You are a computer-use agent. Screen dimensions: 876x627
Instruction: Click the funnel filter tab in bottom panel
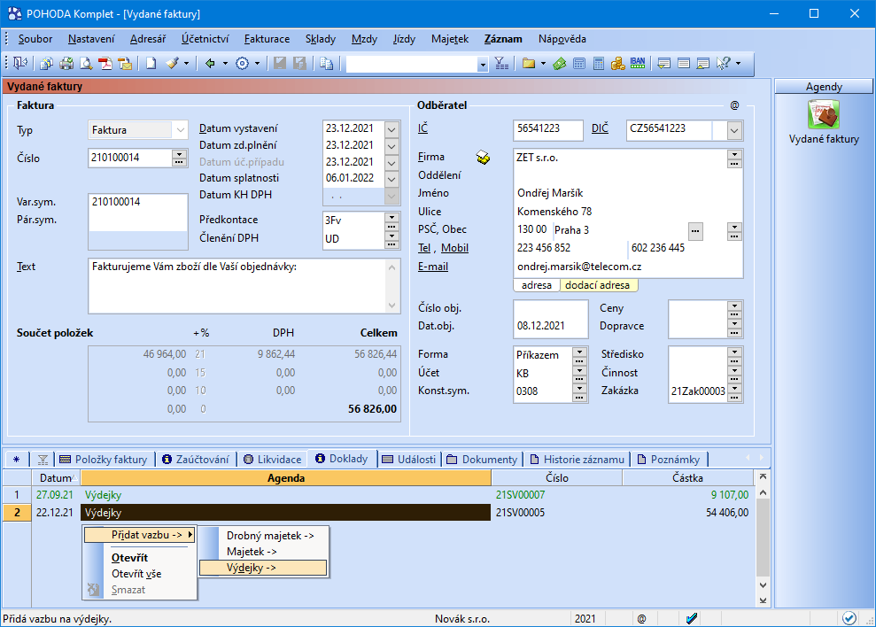click(43, 460)
